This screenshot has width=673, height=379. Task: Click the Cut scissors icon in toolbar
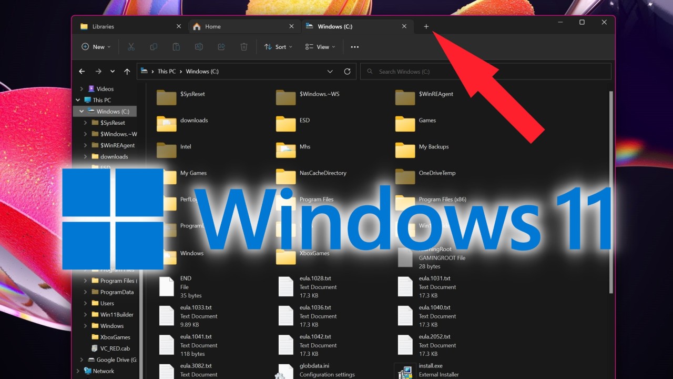click(x=131, y=47)
